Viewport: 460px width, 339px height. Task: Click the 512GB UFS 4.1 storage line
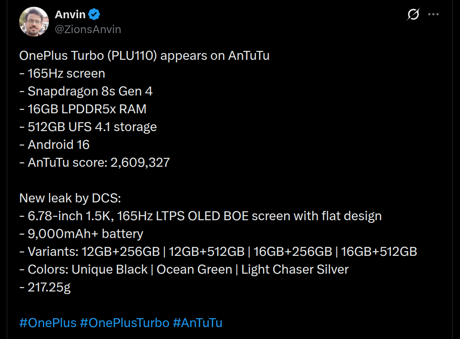88,126
